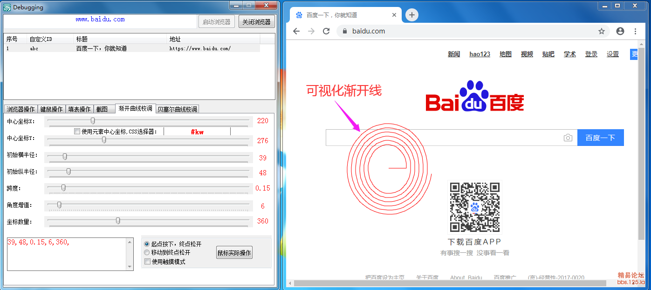Bookmark this page with the star icon
This screenshot has width=651, height=290.
602,31
